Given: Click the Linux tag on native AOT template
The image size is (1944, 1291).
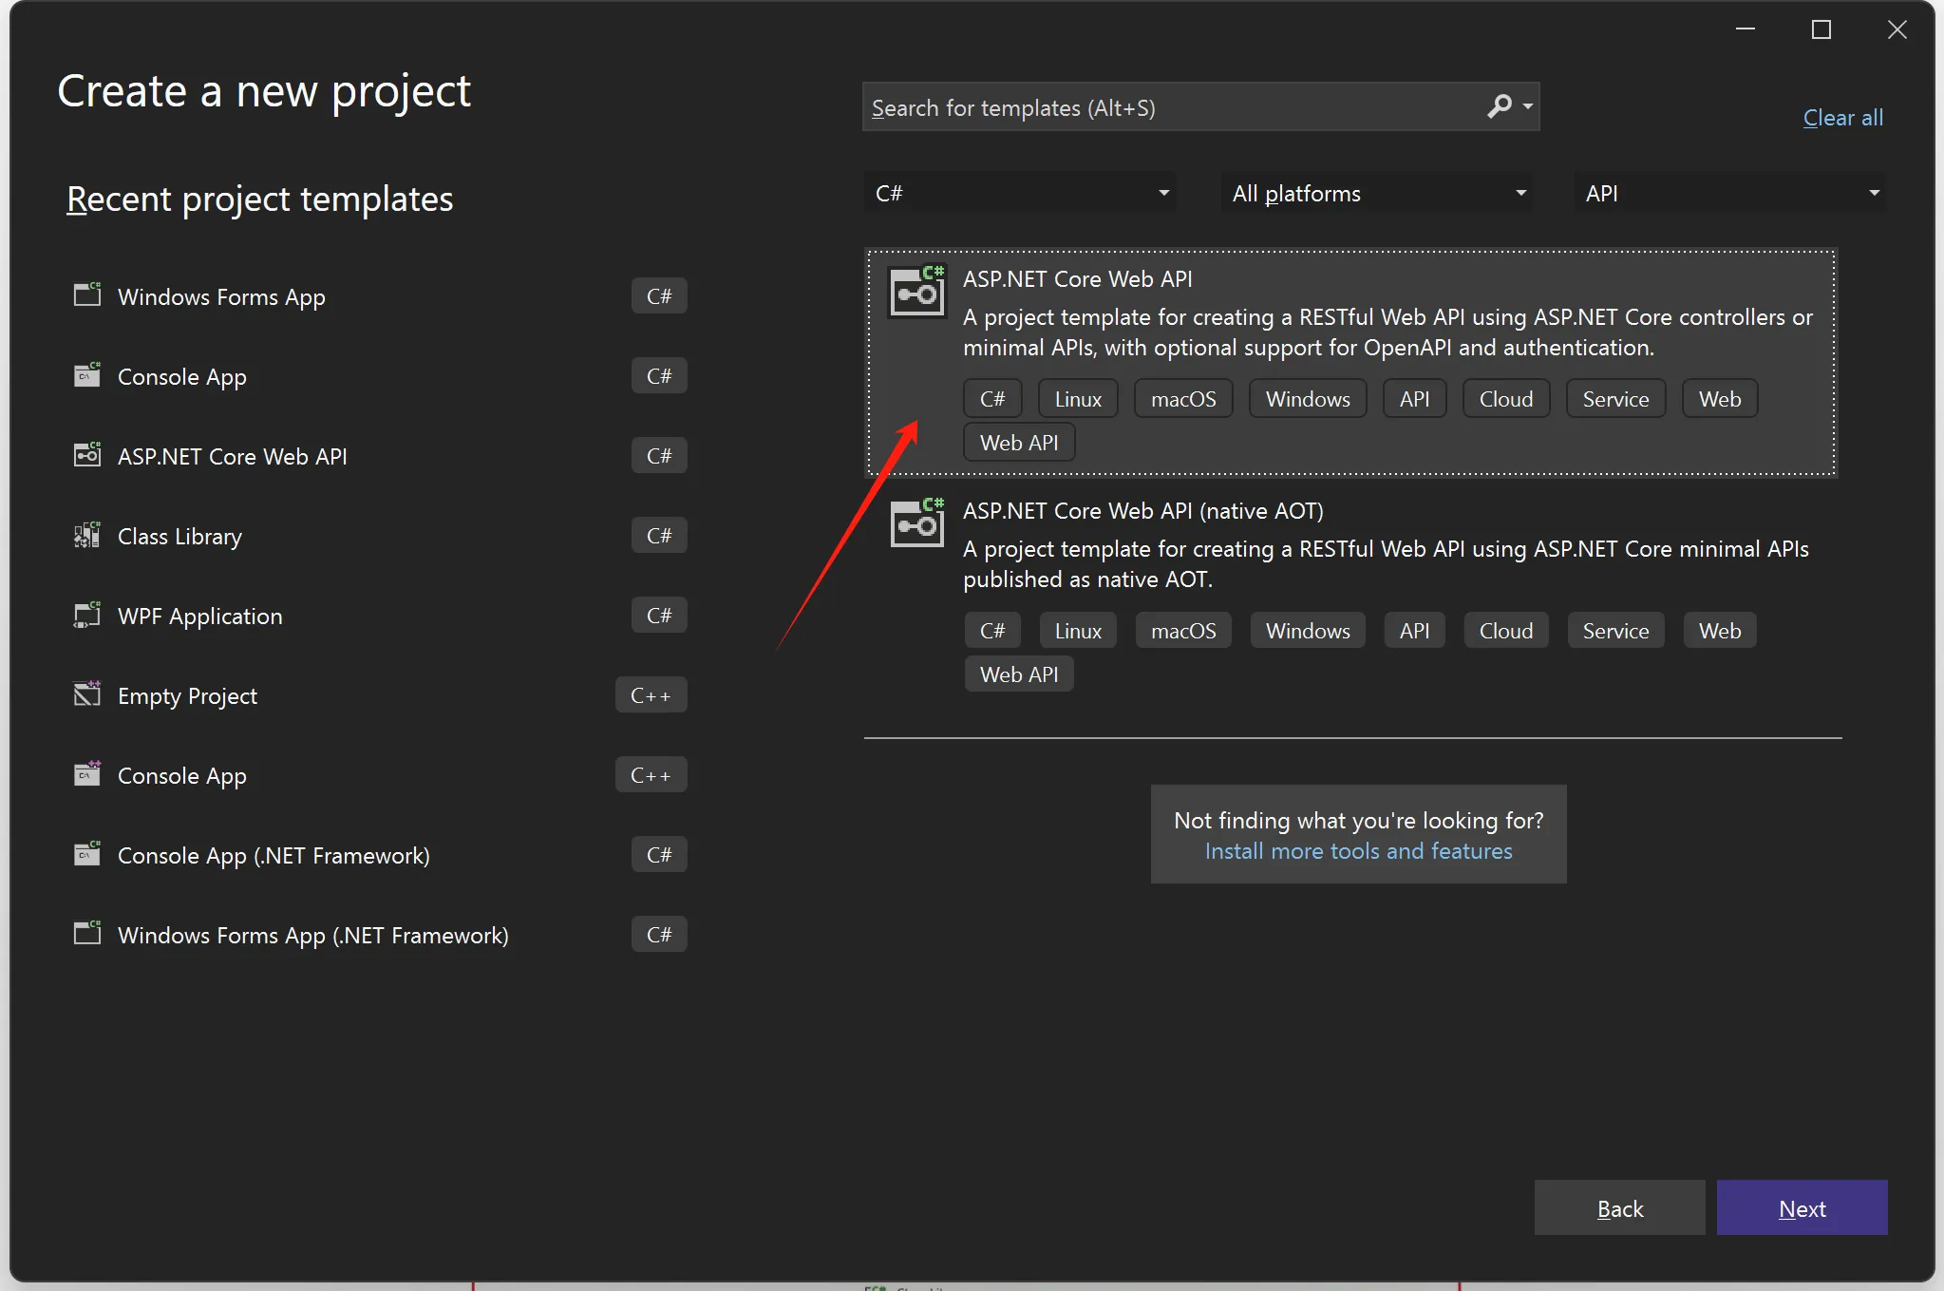Looking at the screenshot, I should (1078, 631).
